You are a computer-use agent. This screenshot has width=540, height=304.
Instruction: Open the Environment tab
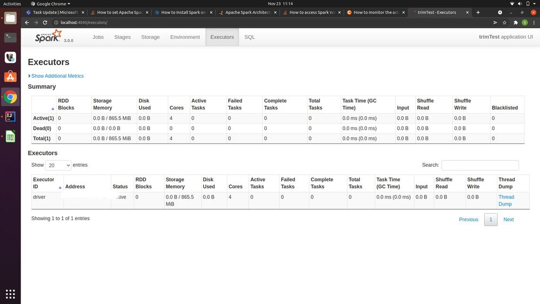pos(185,37)
